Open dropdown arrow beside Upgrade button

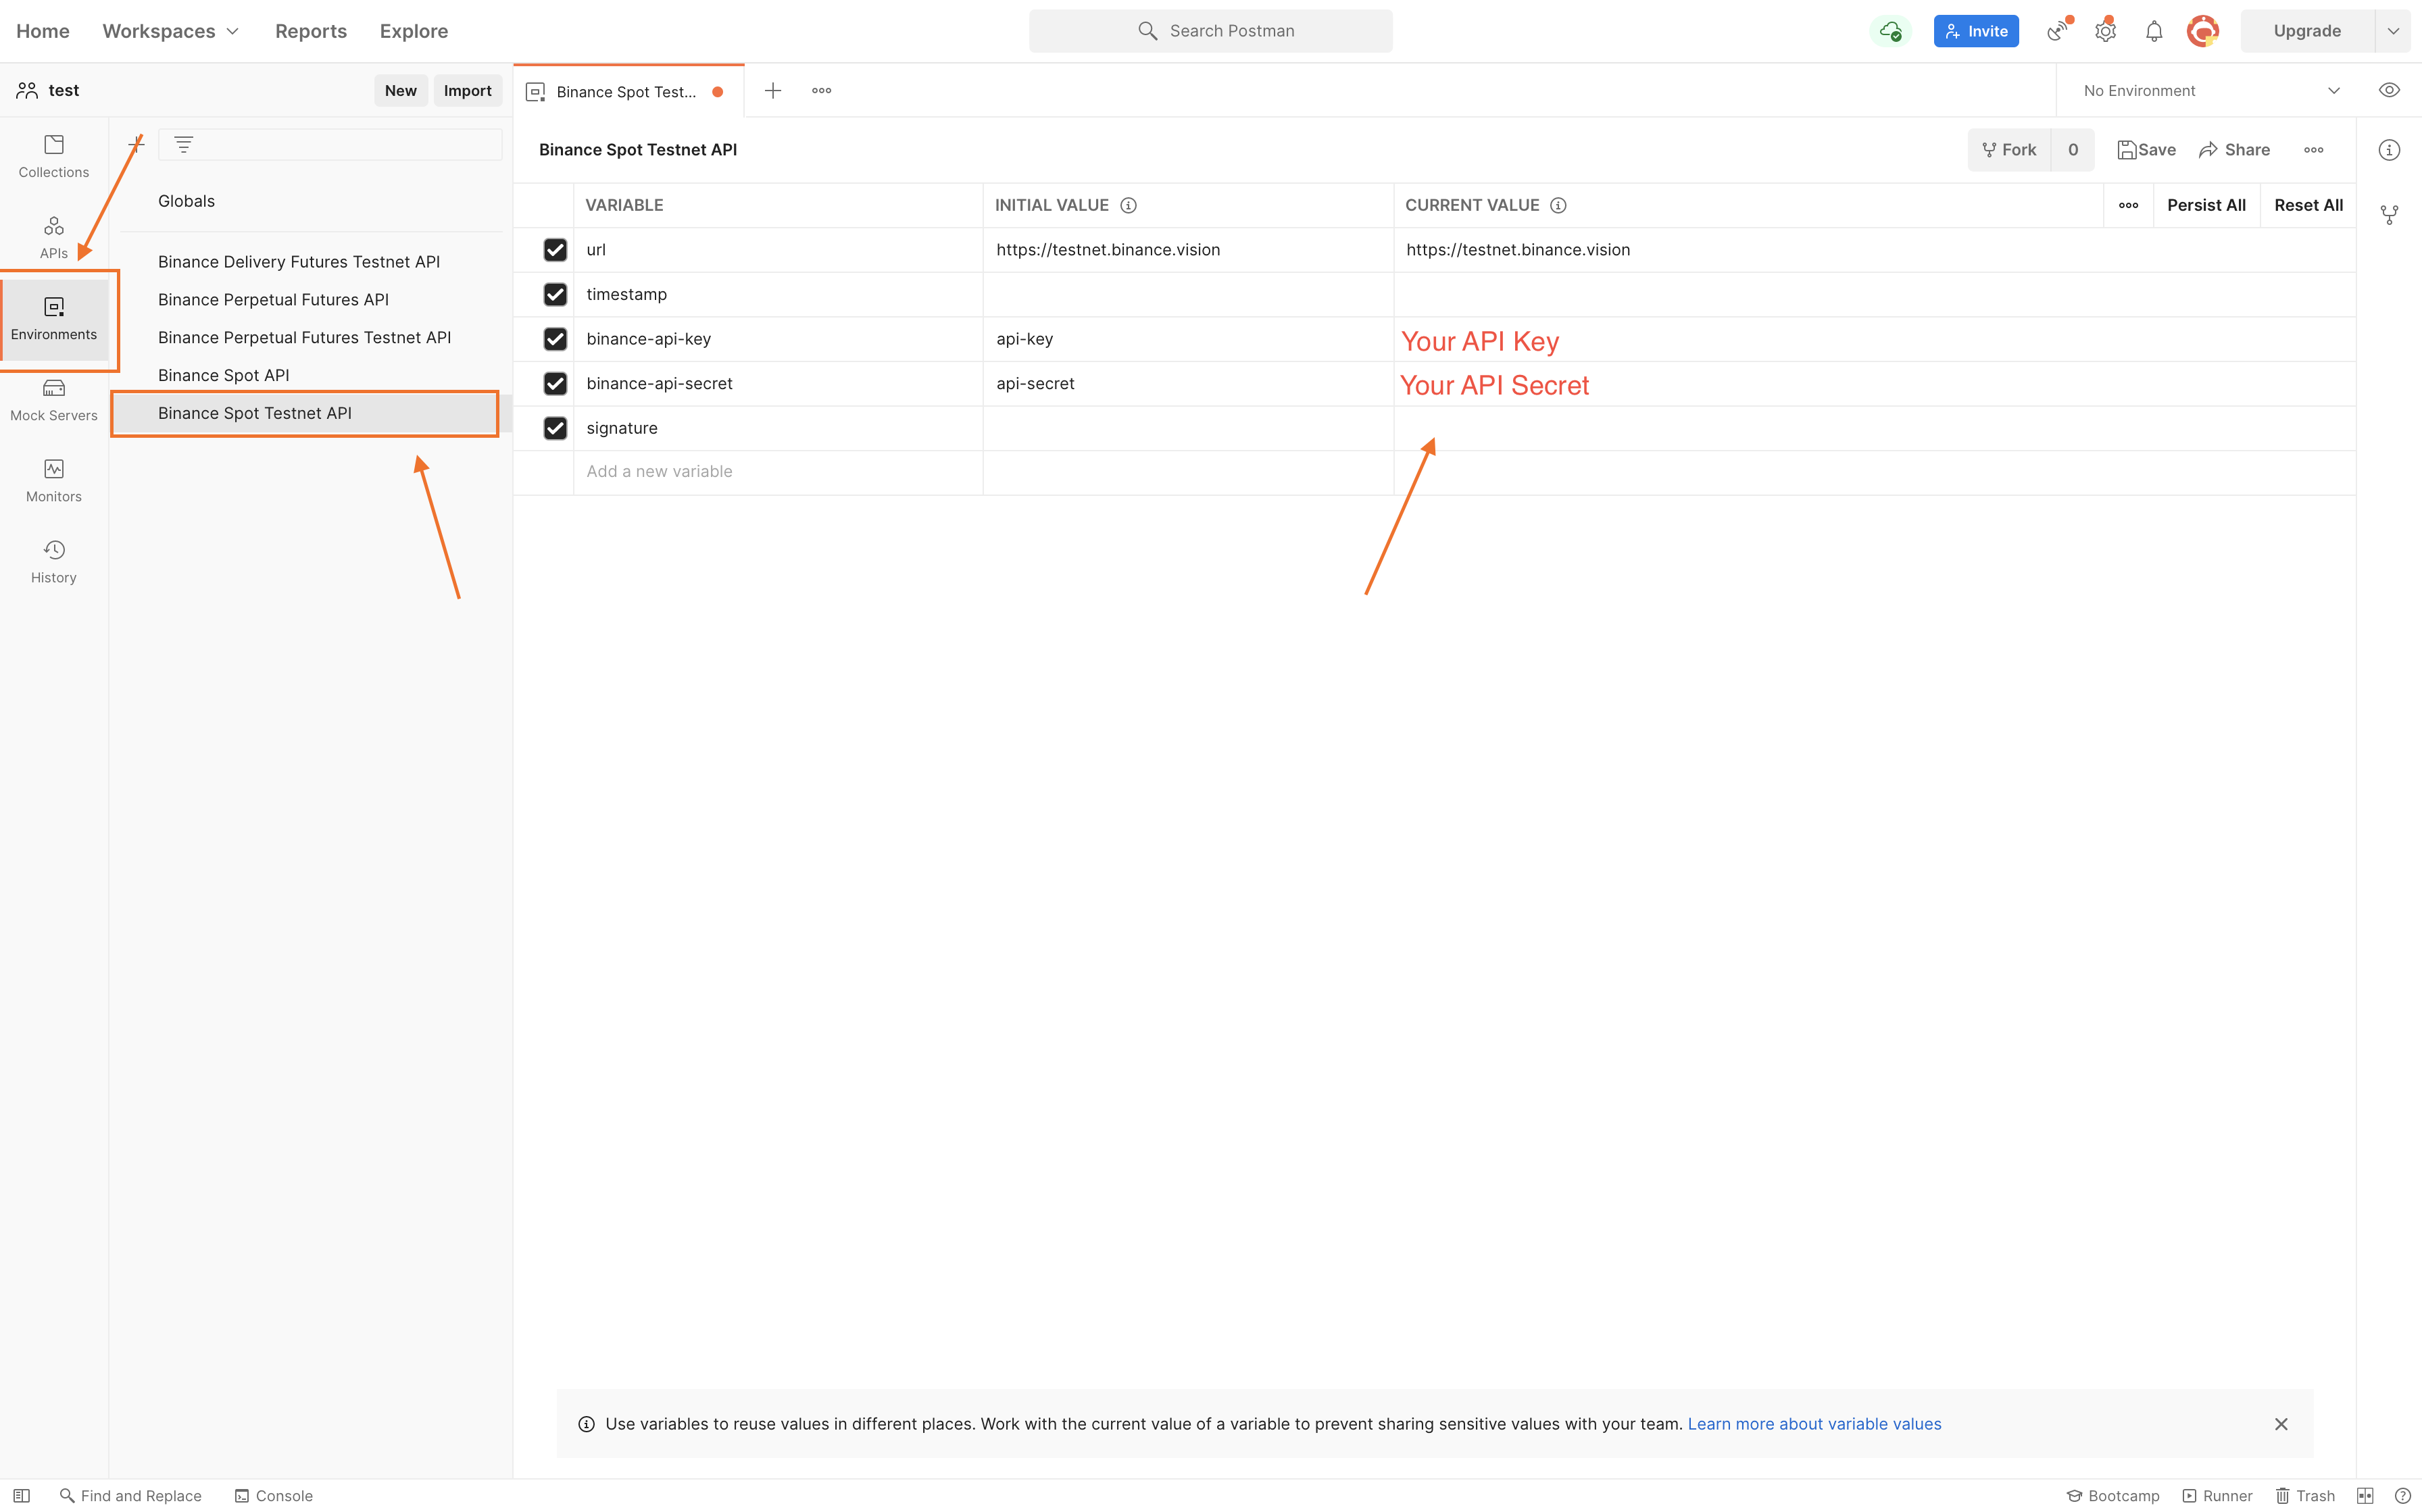coord(2393,31)
